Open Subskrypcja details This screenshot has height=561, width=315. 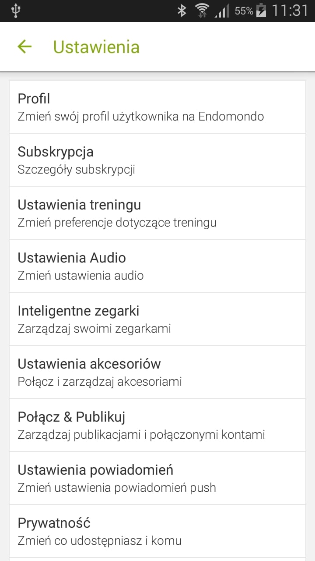tap(157, 160)
